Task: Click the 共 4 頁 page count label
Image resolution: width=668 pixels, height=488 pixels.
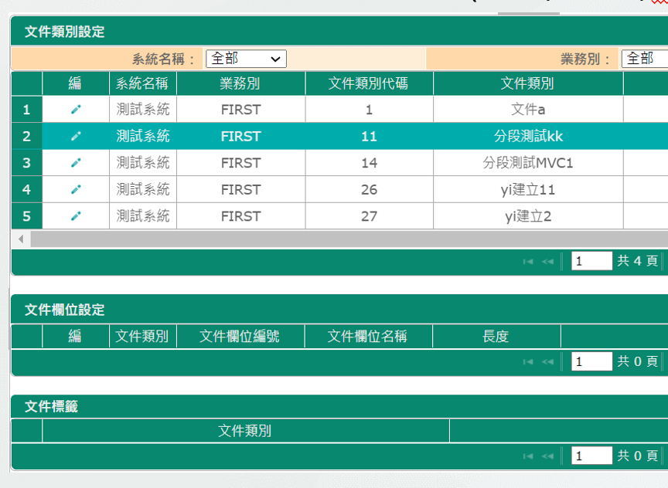Action: pyautogui.click(x=637, y=261)
